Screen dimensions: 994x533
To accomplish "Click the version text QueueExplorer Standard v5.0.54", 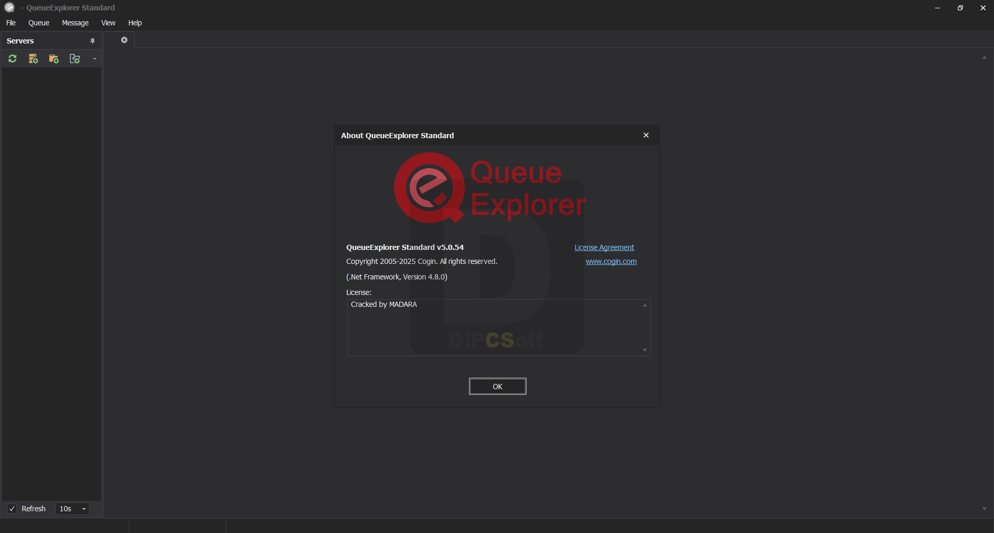I will pyautogui.click(x=405, y=247).
